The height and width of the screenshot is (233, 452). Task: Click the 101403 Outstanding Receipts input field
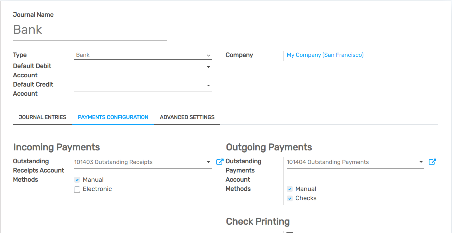pos(138,162)
